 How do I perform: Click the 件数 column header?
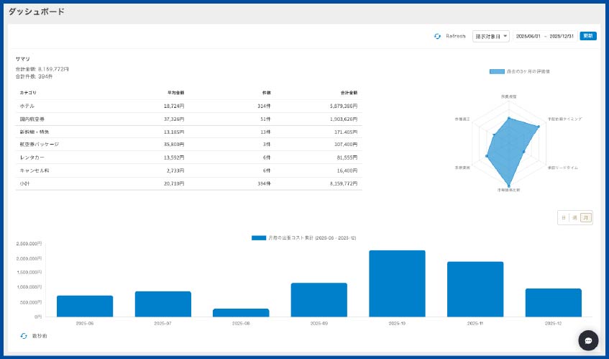(267, 93)
